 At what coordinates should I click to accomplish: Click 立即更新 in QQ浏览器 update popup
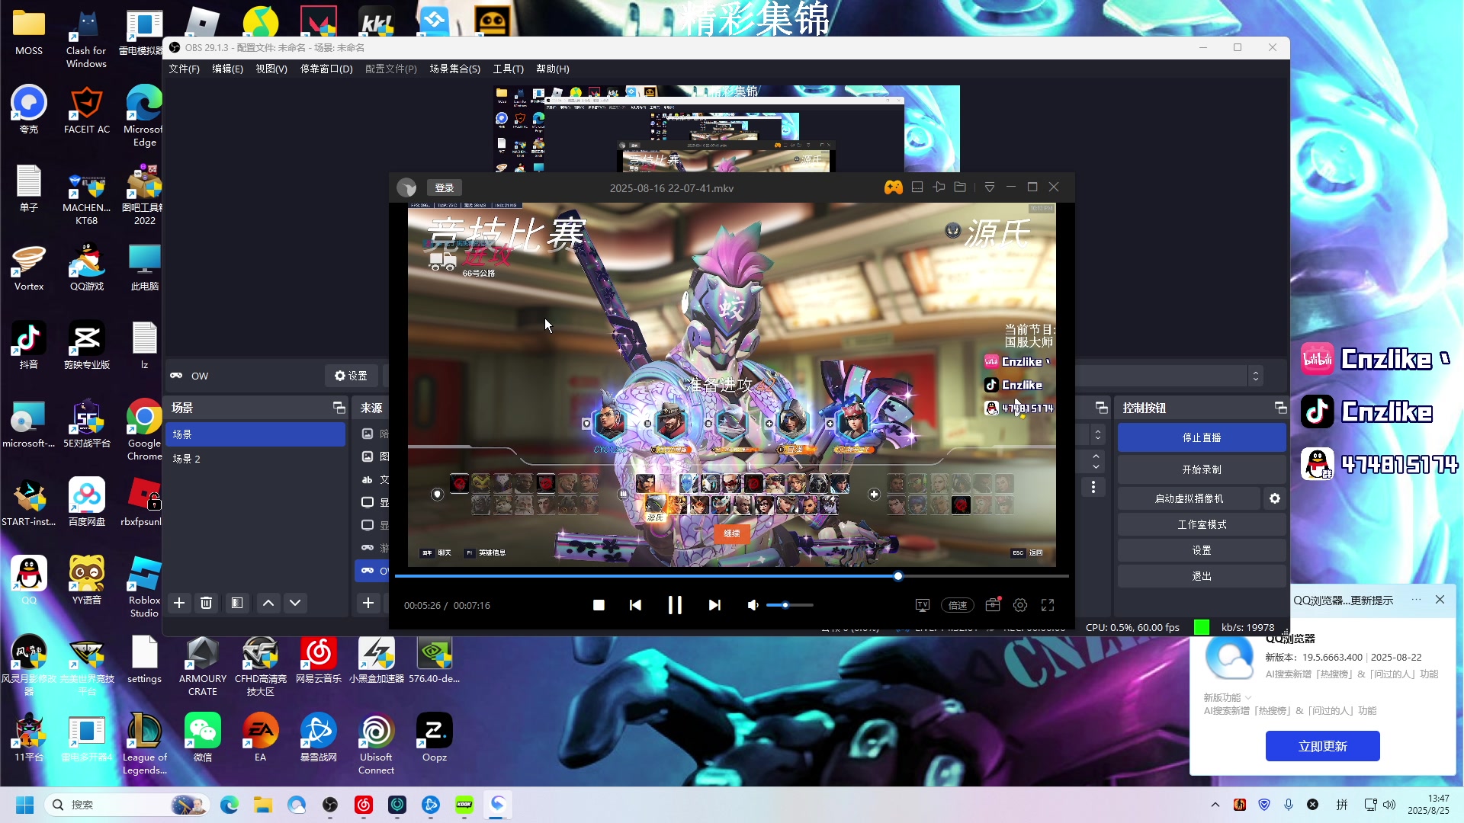coord(1322,746)
